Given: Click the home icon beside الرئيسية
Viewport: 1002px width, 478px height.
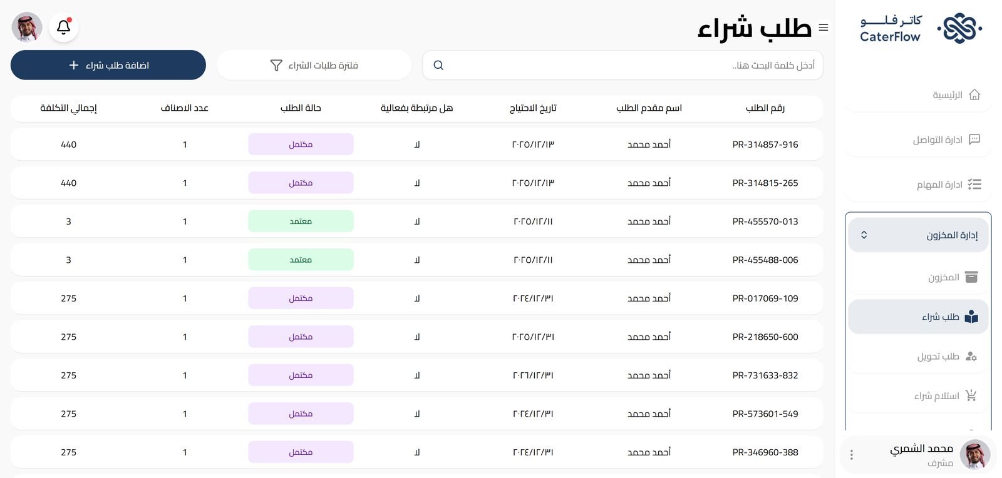Looking at the screenshot, I should [974, 95].
